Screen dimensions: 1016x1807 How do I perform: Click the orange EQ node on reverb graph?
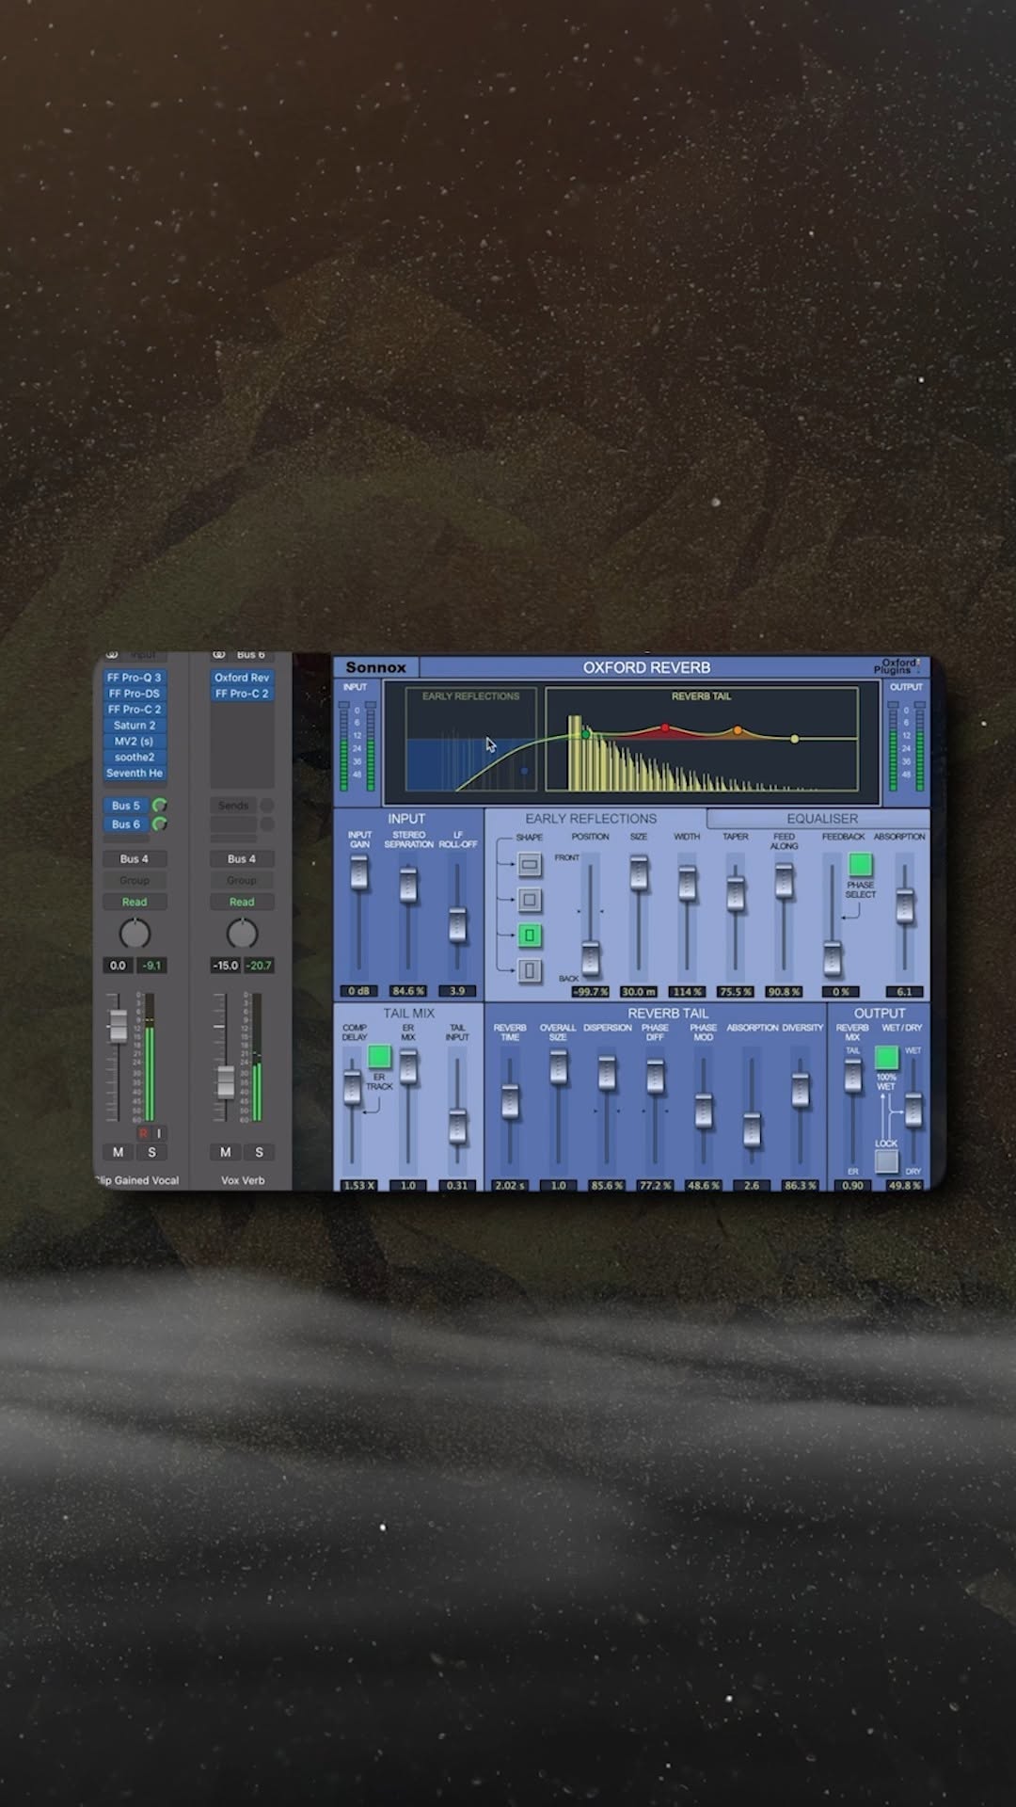738,730
